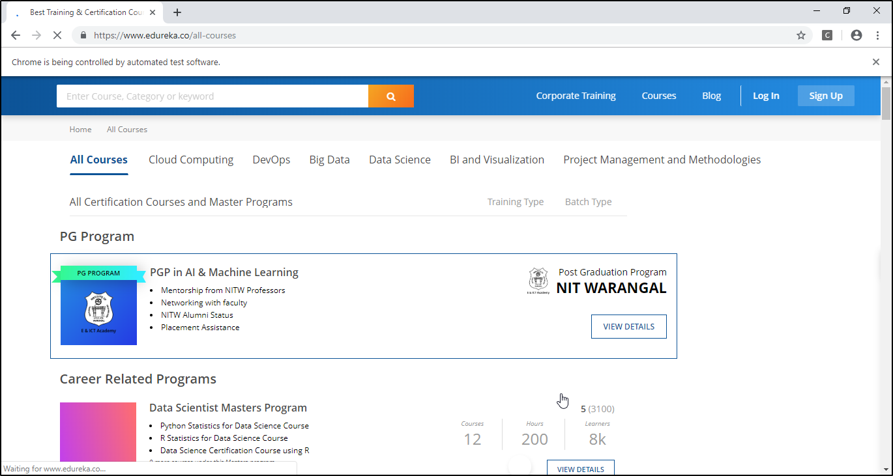Stop page loading with X button
Image resolution: width=893 pixels, height=476 pixels.
(57, 35)
